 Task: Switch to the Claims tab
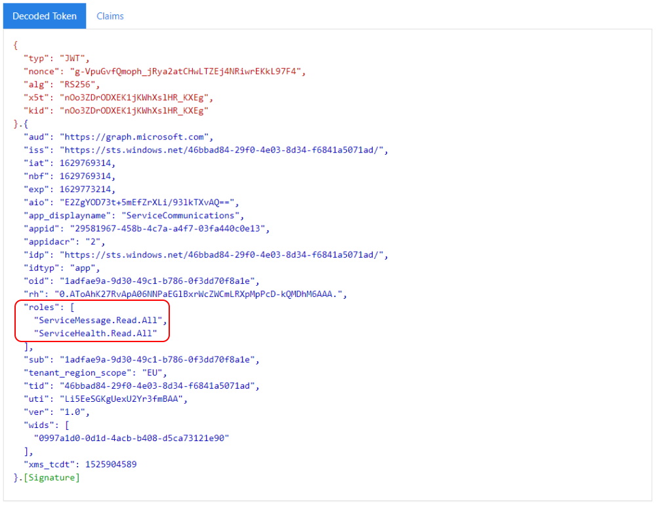tap(110, 16)
